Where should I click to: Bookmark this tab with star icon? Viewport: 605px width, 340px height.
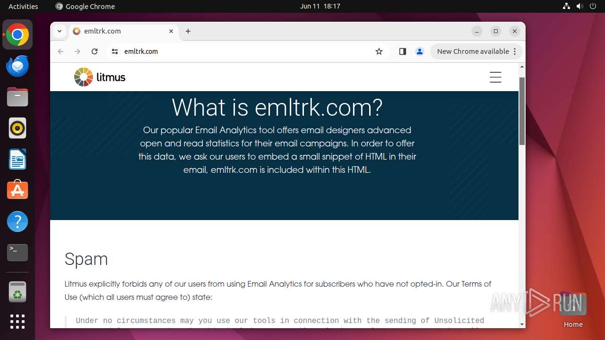click(379, 51)
